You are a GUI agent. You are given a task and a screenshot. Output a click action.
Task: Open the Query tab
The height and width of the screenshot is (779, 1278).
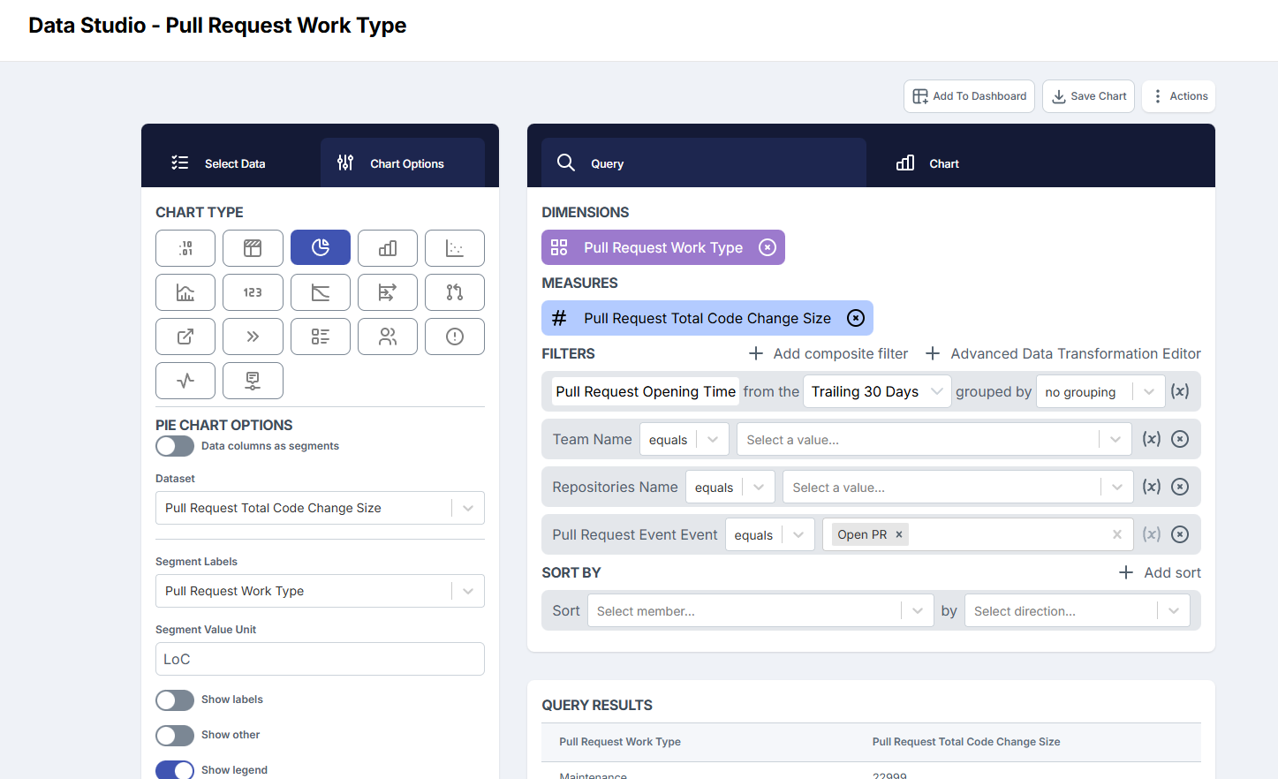[x=704, y=163]
